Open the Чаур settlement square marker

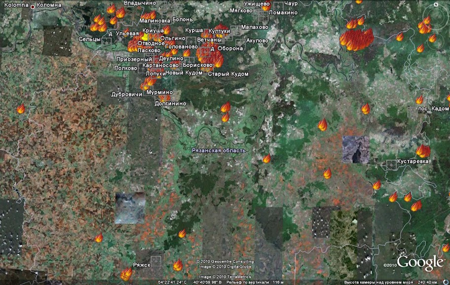pyautogui.click(x=278, y=6)
